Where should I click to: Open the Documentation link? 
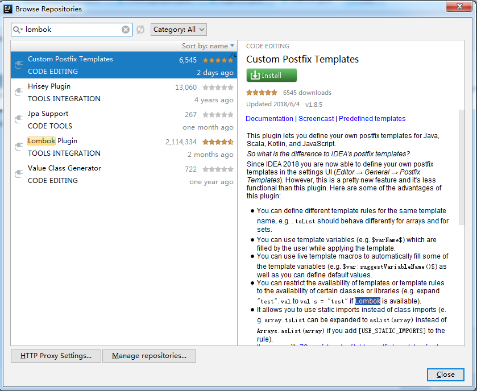pyautogui.click(x=269, y=119)
